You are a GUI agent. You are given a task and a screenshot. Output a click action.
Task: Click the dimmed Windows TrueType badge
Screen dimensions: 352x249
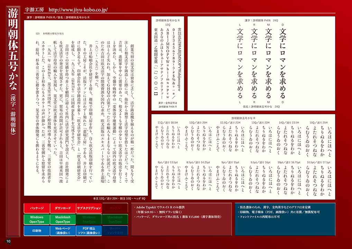89,219
